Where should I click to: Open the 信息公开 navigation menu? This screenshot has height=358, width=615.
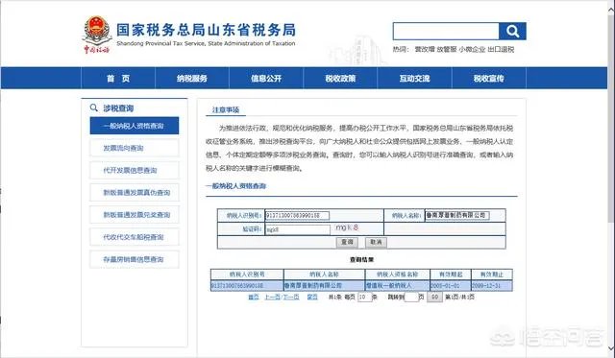[x=266, y=79]
